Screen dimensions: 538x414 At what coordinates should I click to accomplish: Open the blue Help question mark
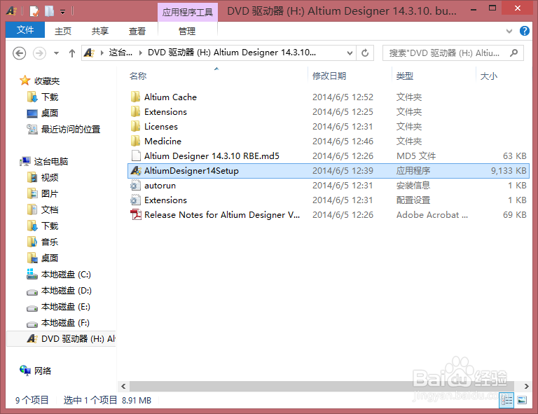click(524, 31)
